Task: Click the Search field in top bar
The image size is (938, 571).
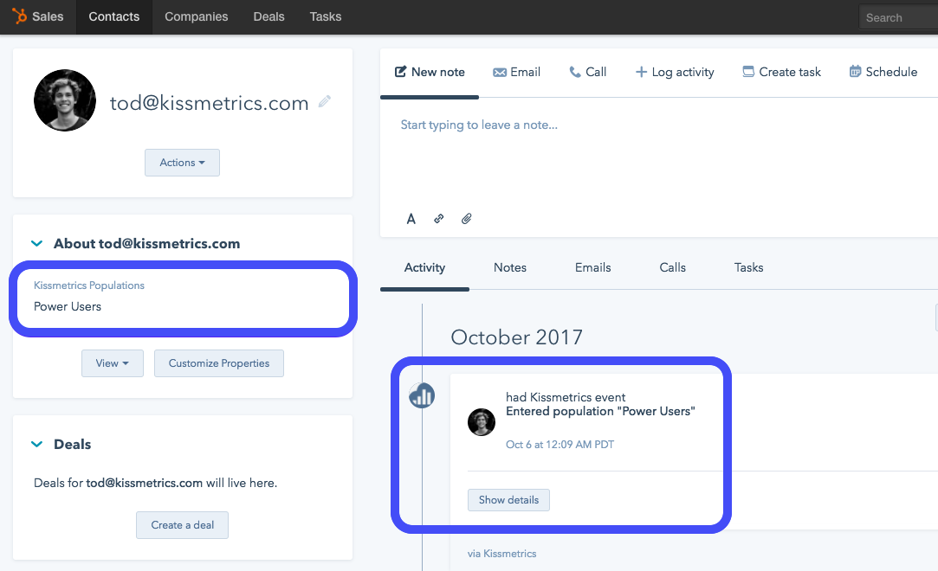Action: [x=898, y=17]
